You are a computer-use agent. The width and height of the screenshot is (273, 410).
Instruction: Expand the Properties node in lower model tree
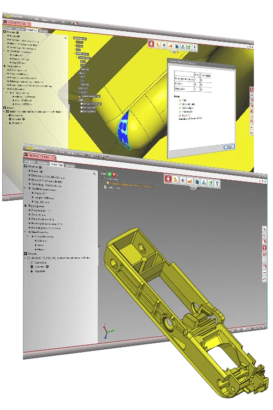click(x=28, y=271)
